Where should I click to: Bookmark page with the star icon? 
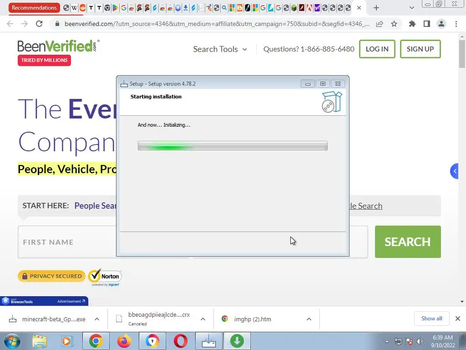pos(394,24)
